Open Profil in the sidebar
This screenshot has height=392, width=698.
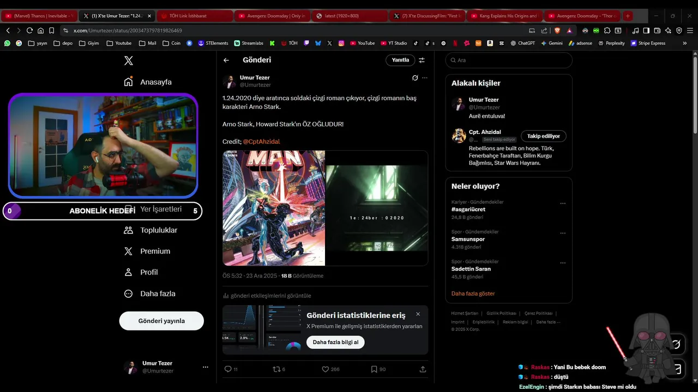tap(141, 272)
